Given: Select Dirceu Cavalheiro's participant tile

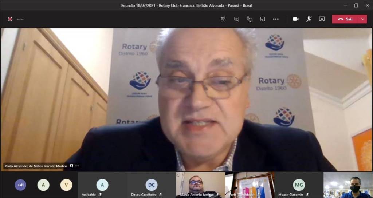Looking at the screenshot, I should pos(151,185).
